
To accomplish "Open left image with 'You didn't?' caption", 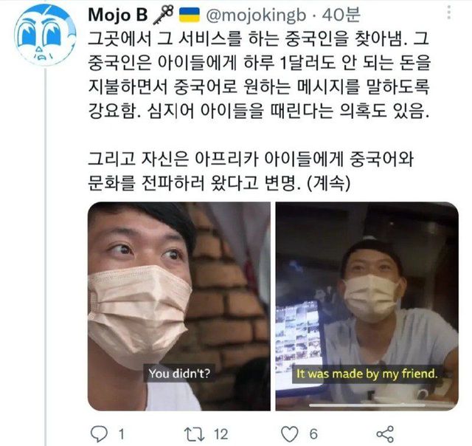I will 178,306.
